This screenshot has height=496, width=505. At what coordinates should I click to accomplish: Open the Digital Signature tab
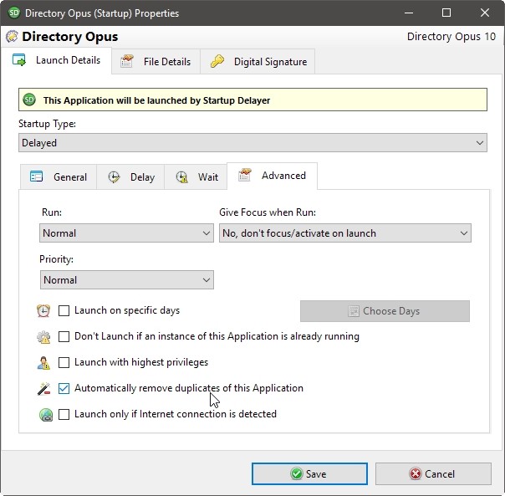[258, 62]
